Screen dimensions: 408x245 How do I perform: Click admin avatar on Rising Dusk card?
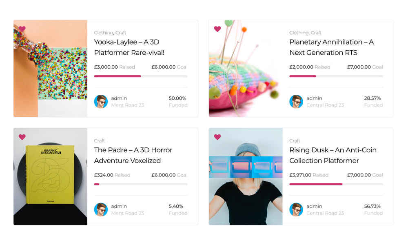[x=296, y=209]
